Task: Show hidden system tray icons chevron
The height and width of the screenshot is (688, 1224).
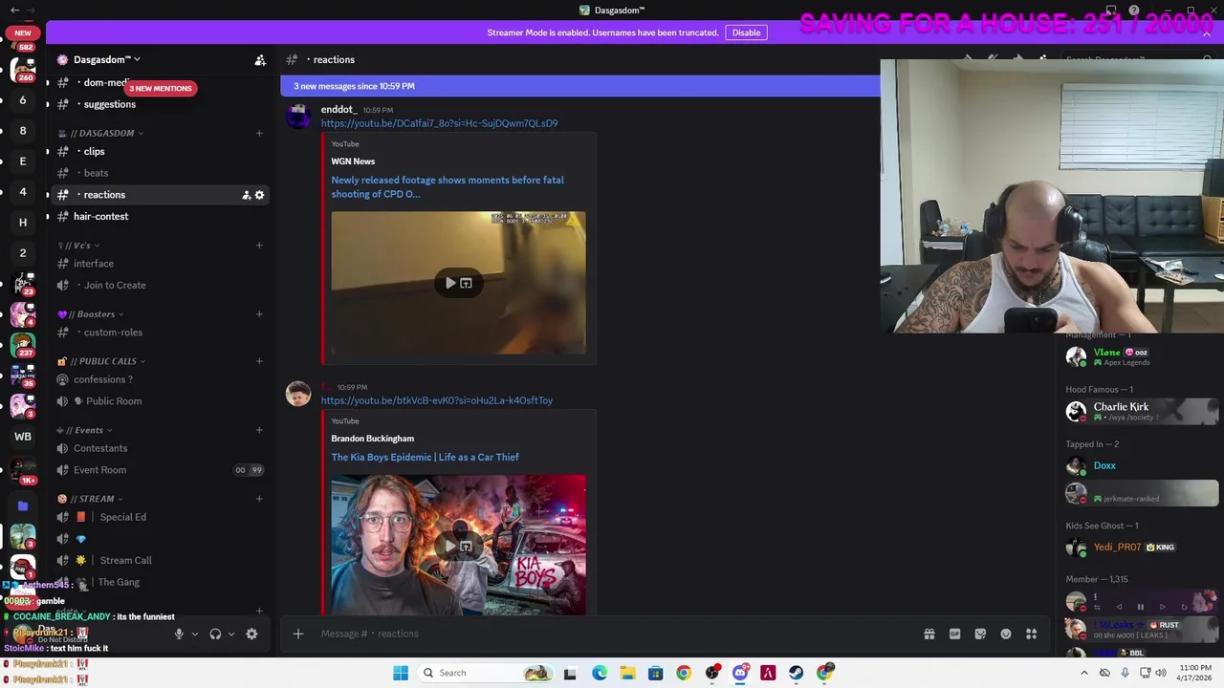Action: (x=1083, y=673)
